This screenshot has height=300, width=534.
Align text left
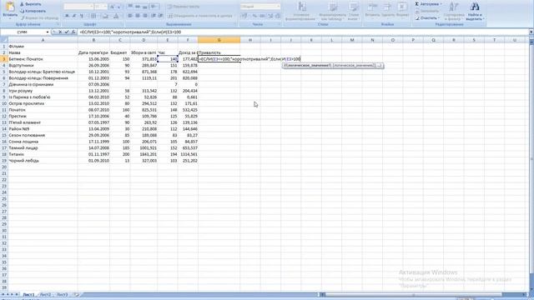coord(130,16)
